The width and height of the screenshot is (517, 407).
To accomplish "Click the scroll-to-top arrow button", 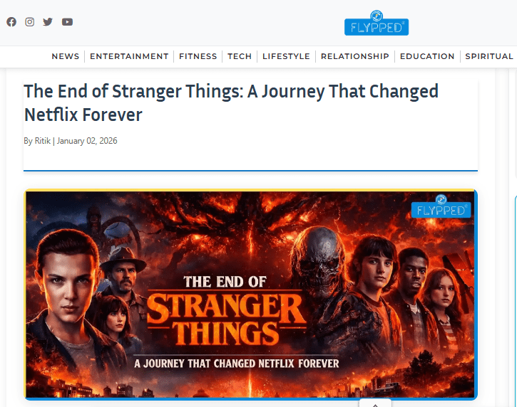I will point(375,404).
